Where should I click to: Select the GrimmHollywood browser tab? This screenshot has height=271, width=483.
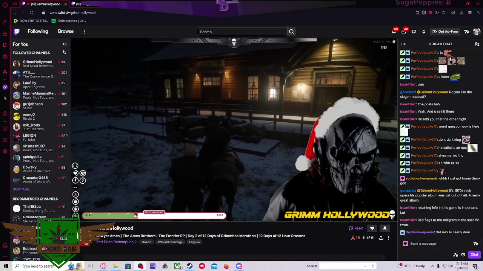45,4
